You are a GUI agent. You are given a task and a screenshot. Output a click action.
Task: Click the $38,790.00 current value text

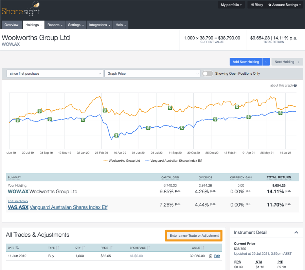point(229,38)
